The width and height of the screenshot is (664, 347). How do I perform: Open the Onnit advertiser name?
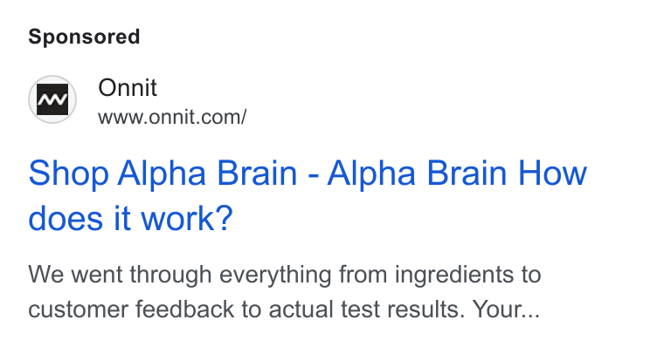tap(128, 88)
